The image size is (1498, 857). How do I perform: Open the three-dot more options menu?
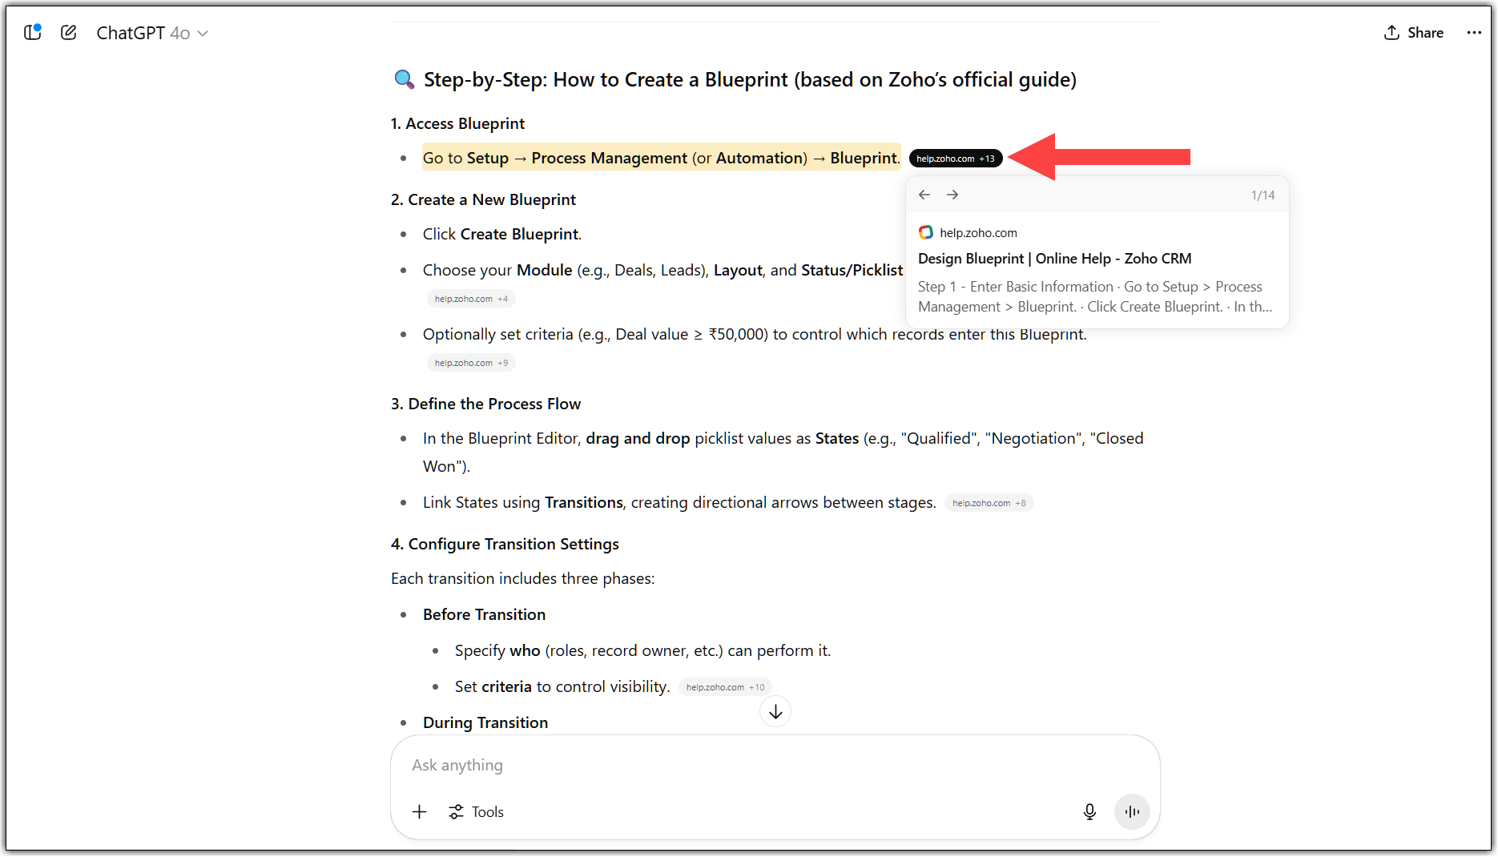(x=1474, y=33)
